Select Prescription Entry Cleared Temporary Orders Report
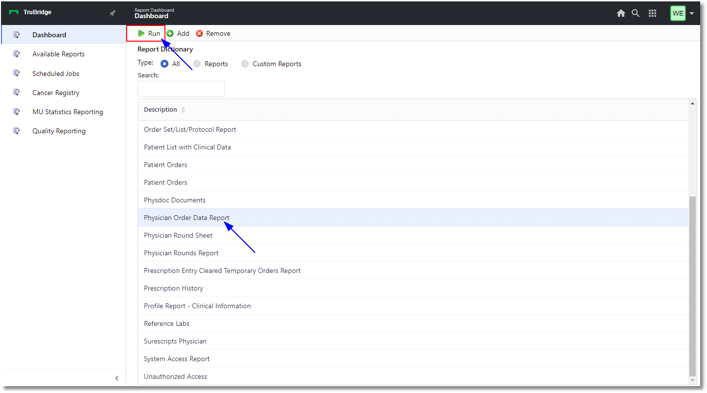 point(413,270)
